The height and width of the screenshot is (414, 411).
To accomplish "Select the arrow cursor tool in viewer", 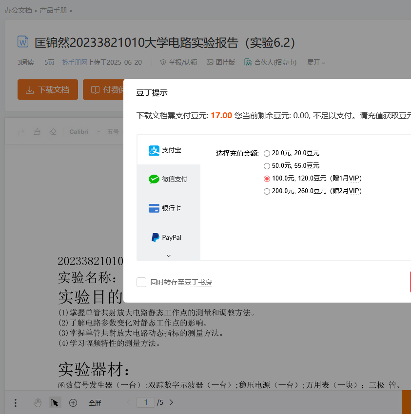I will pyautogui.click(x=55, y=403).
